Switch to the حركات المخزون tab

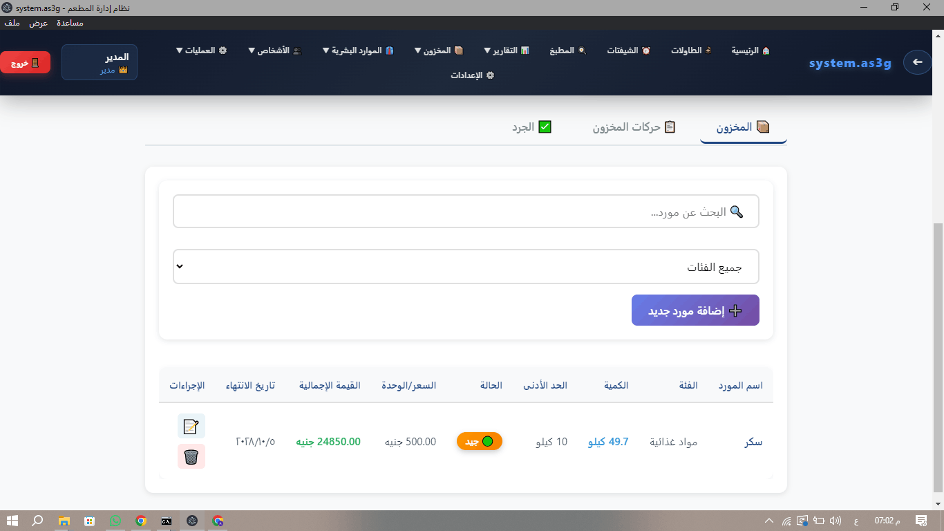(632, 127)
